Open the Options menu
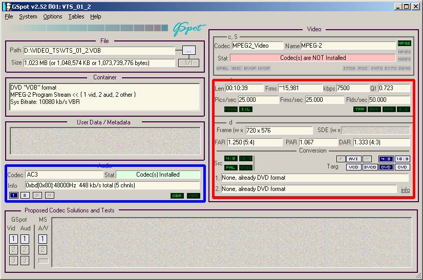The width and height of the screenshot is (423, 280). coord(53,16)
